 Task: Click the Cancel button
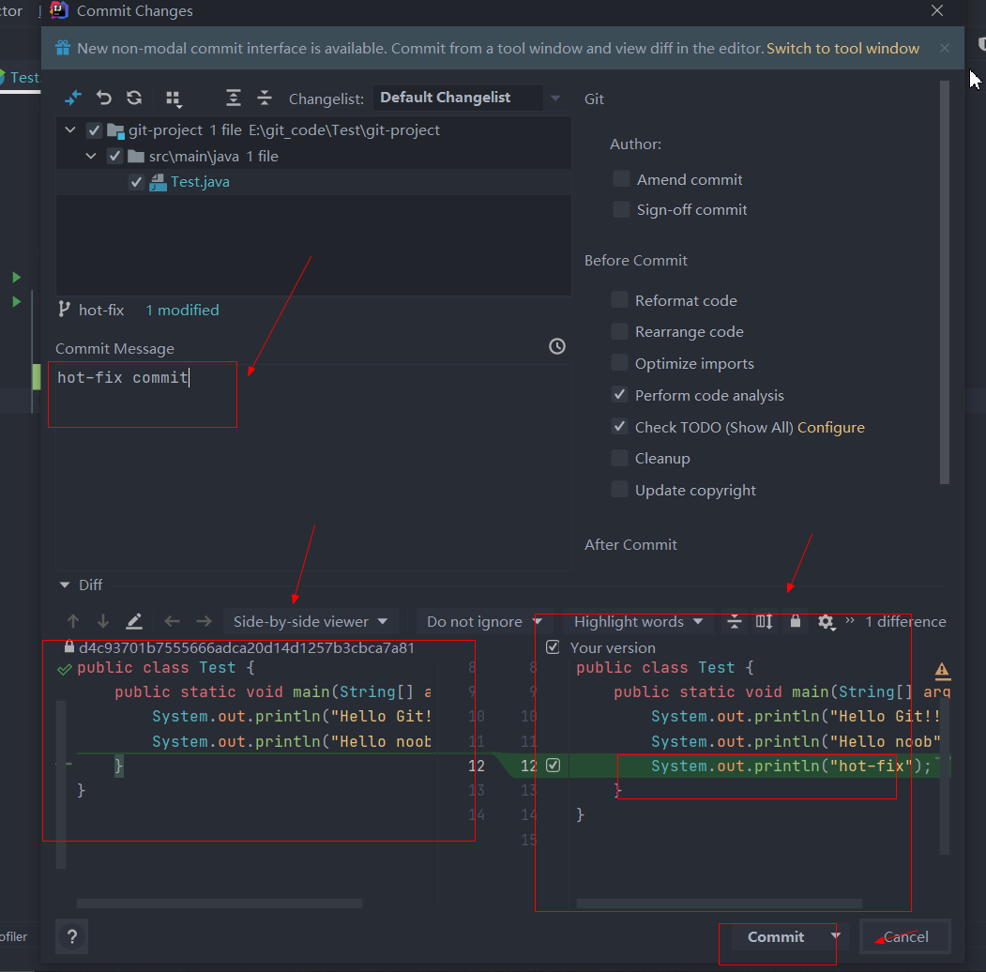click(x=905, y=936)
